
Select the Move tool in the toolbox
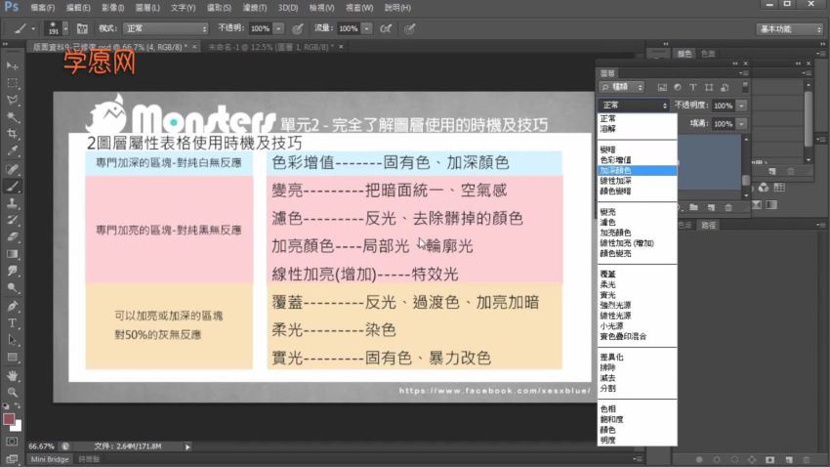pos(13,65)
